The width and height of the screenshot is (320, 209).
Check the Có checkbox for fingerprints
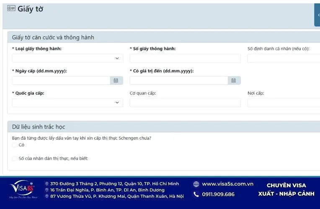pyautogui.click(x=15, y=145)
